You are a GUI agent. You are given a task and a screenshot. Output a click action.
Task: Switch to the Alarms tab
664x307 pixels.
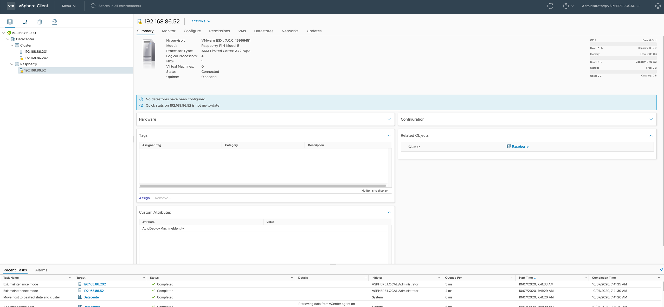(x=41, y=270)
